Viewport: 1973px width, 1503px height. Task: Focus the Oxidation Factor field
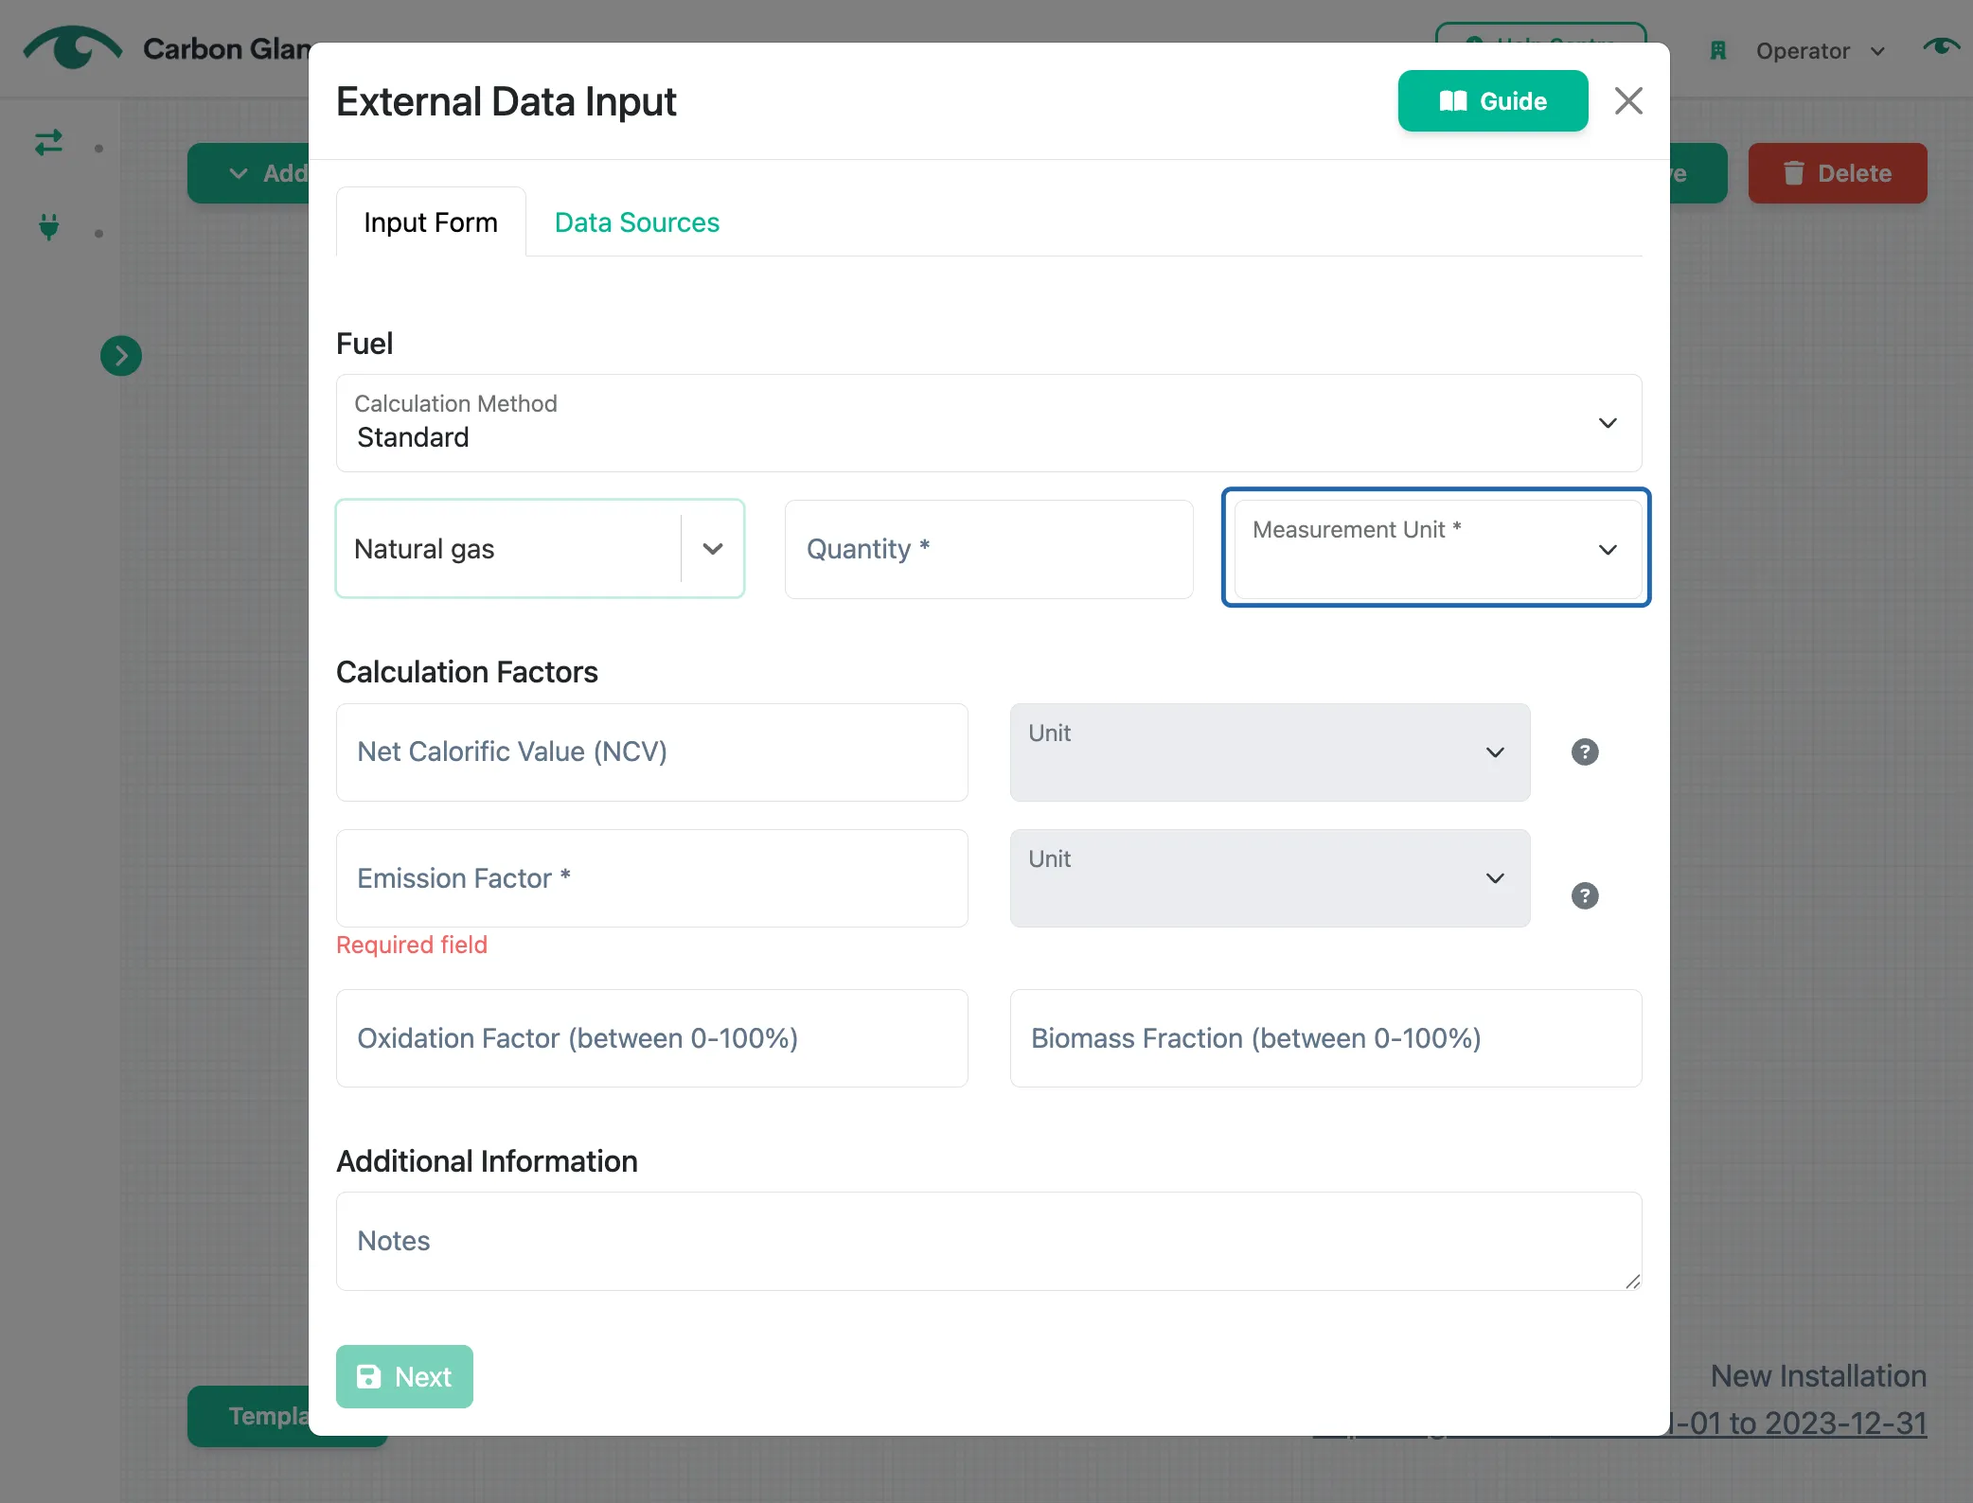tap(652, 1038)
